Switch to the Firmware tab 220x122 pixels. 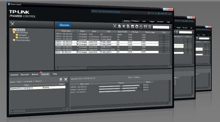[135, 21]
